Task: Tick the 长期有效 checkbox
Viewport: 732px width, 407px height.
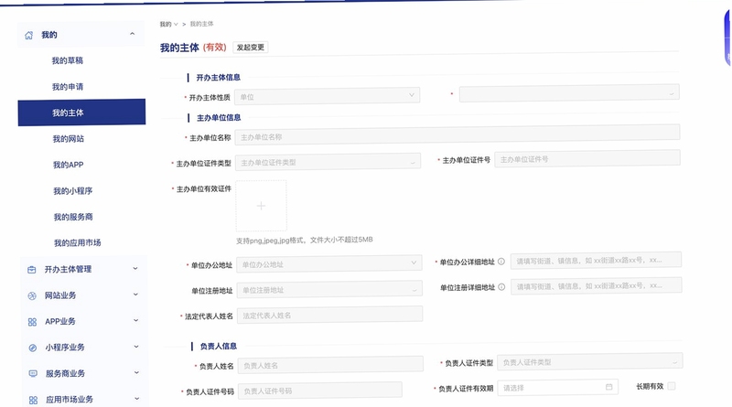Action: click(x=672, y=386)
